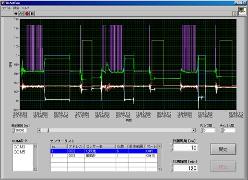Click the 開始 start button

[223, 149]
